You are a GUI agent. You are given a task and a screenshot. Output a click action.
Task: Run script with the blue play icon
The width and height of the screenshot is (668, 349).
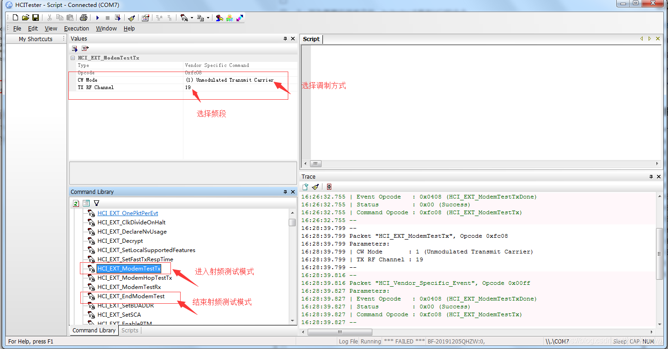(97, 18)
